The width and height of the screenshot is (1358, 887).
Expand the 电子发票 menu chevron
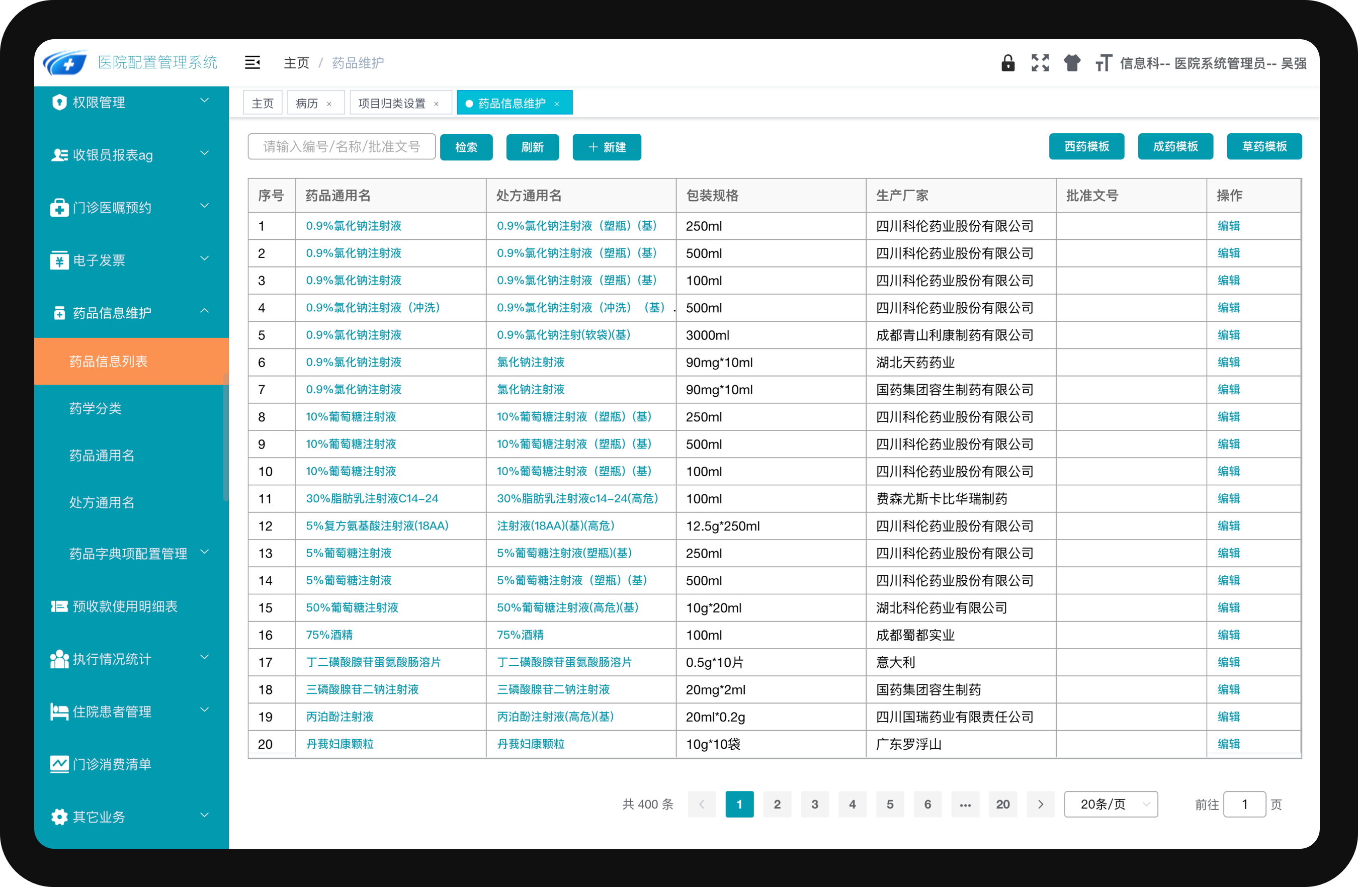point(204,258)
